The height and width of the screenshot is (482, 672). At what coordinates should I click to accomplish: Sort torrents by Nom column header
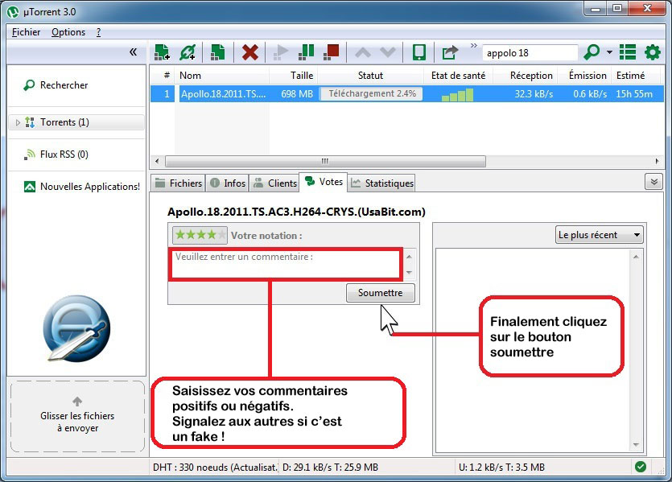(222, 76)
